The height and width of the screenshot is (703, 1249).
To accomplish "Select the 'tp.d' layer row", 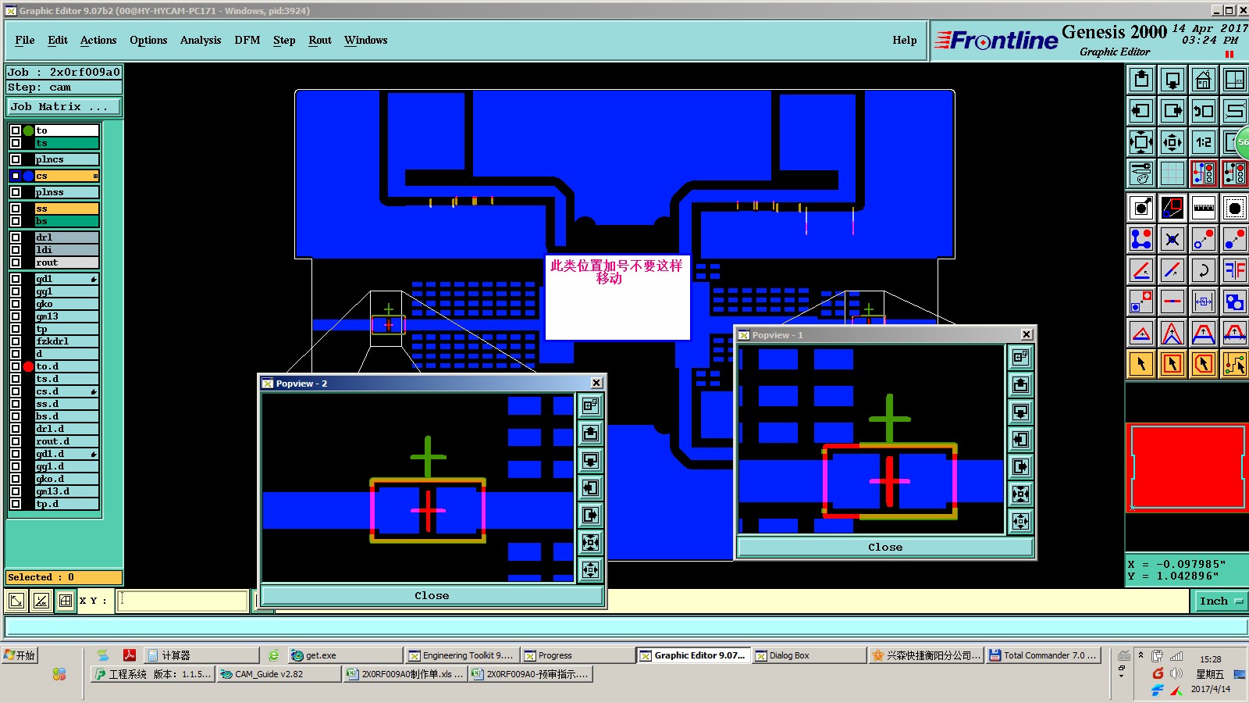I will (x=67, y=504).
